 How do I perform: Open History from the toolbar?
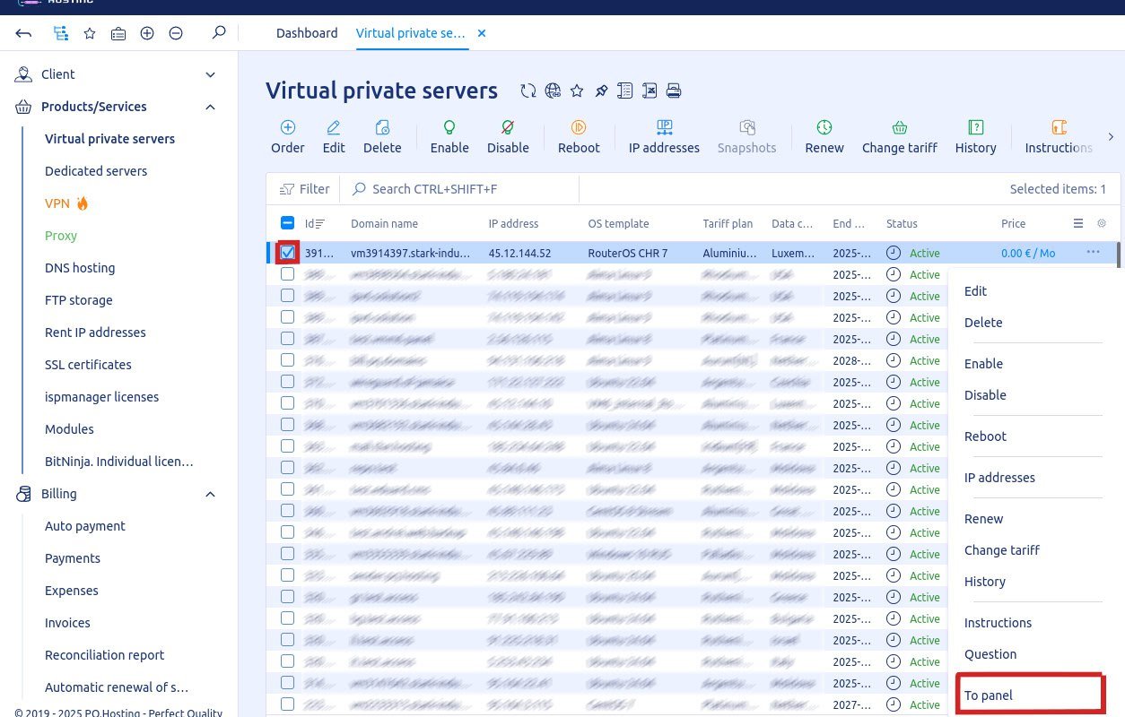pyautogui.click(x=976, y=137)
